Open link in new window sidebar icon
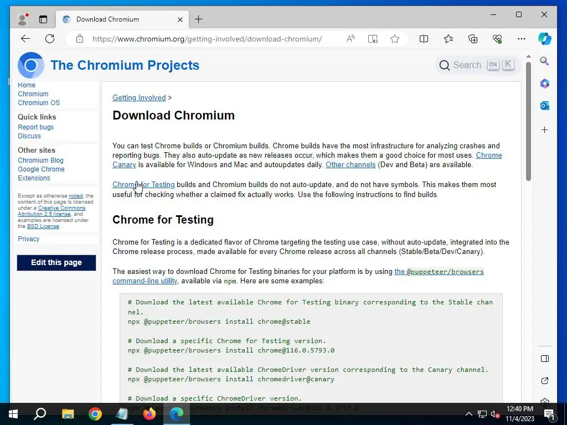 pyautogui.click(x=545, y=381)
